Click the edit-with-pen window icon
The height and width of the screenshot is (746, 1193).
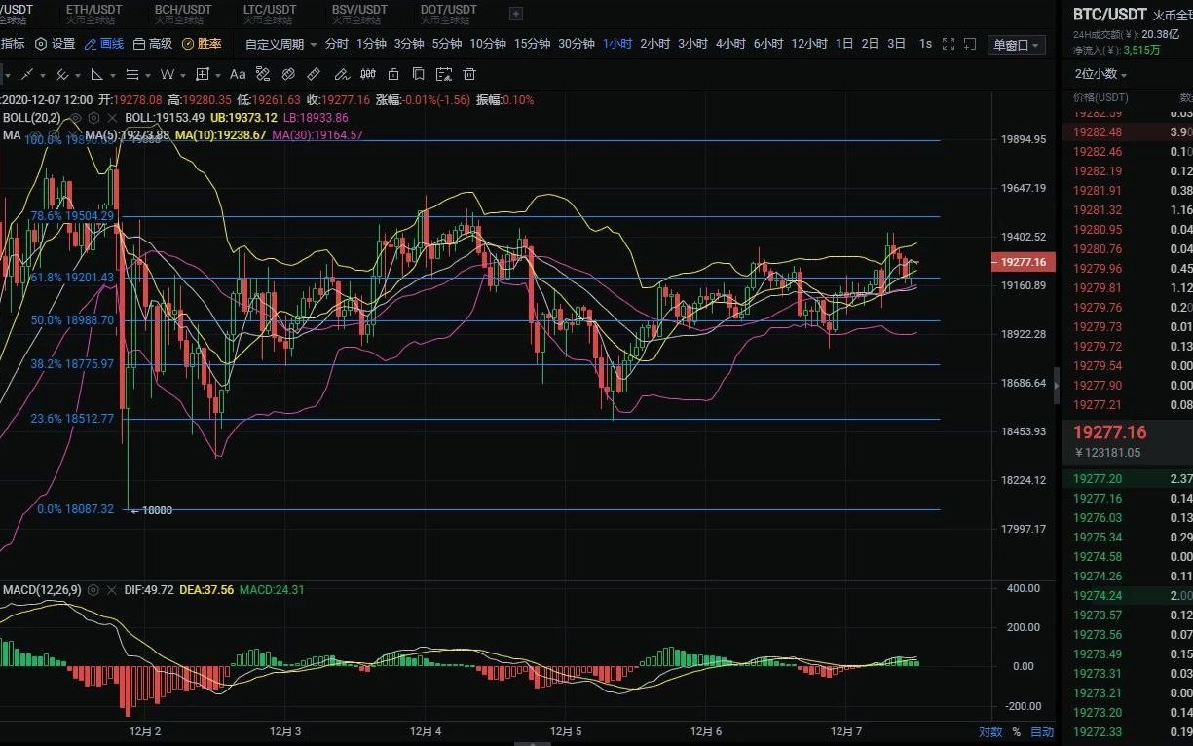pos(444,75)
